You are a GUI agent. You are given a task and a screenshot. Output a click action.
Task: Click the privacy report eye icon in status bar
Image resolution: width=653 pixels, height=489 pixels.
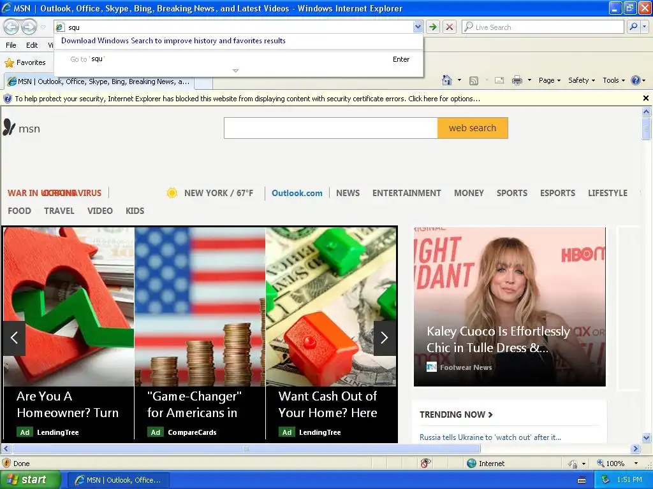pyautogui.click(x=425, y=464)
